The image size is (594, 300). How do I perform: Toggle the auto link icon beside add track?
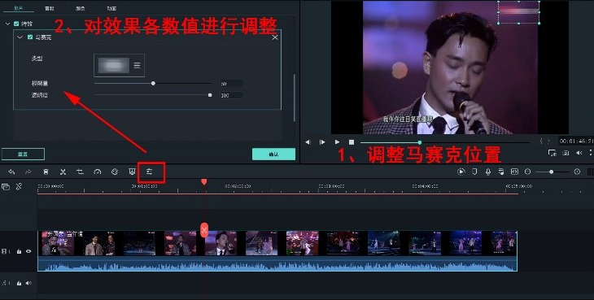19,186
